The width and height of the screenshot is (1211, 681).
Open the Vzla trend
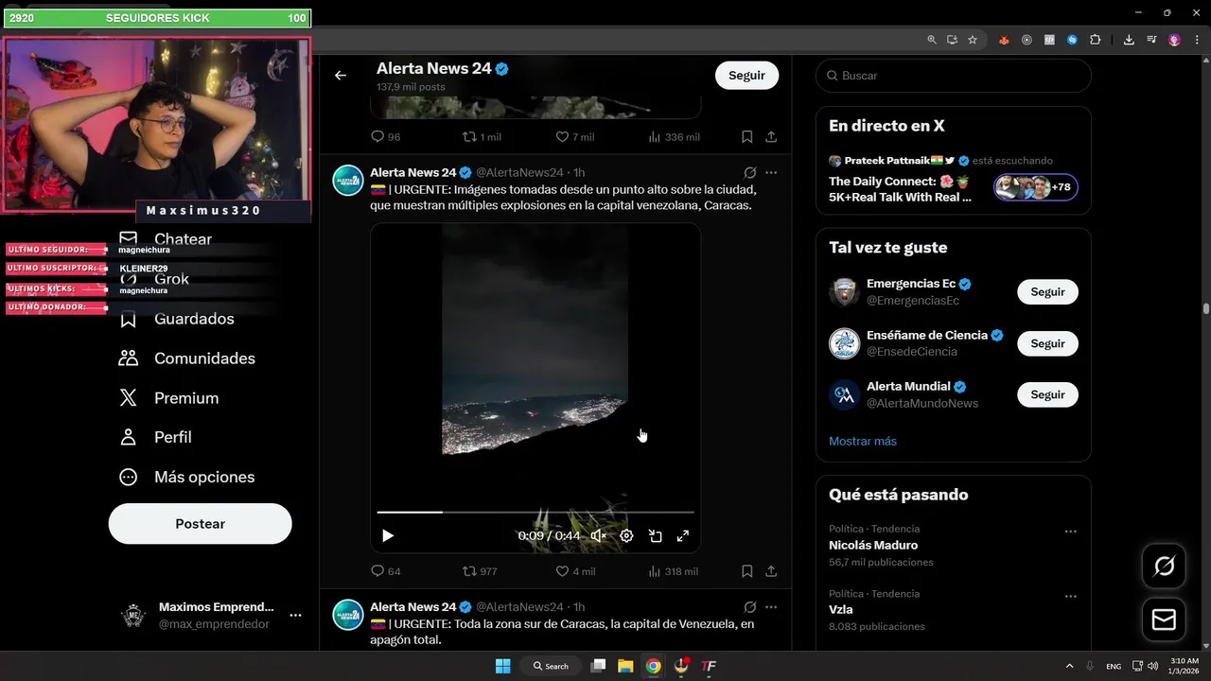click(841, 610)
